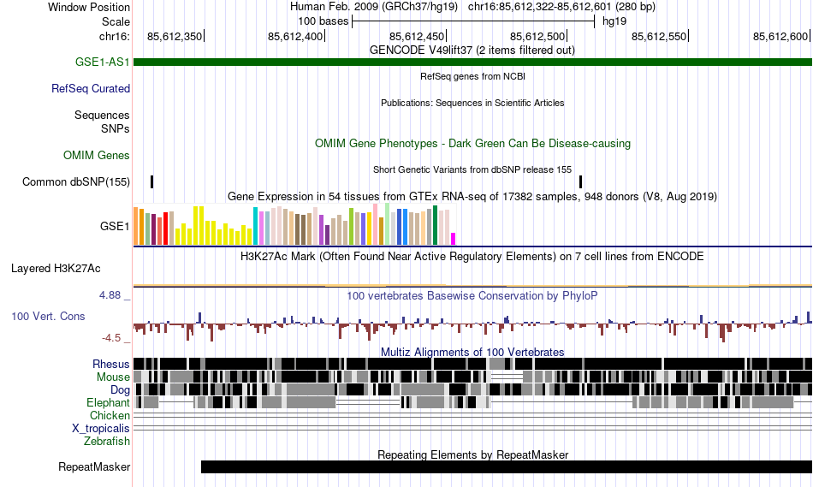This screenshot has width=813, height=487.
Task: Click the dark green bar in GTEx chart
Action: [x=435, y=225]
